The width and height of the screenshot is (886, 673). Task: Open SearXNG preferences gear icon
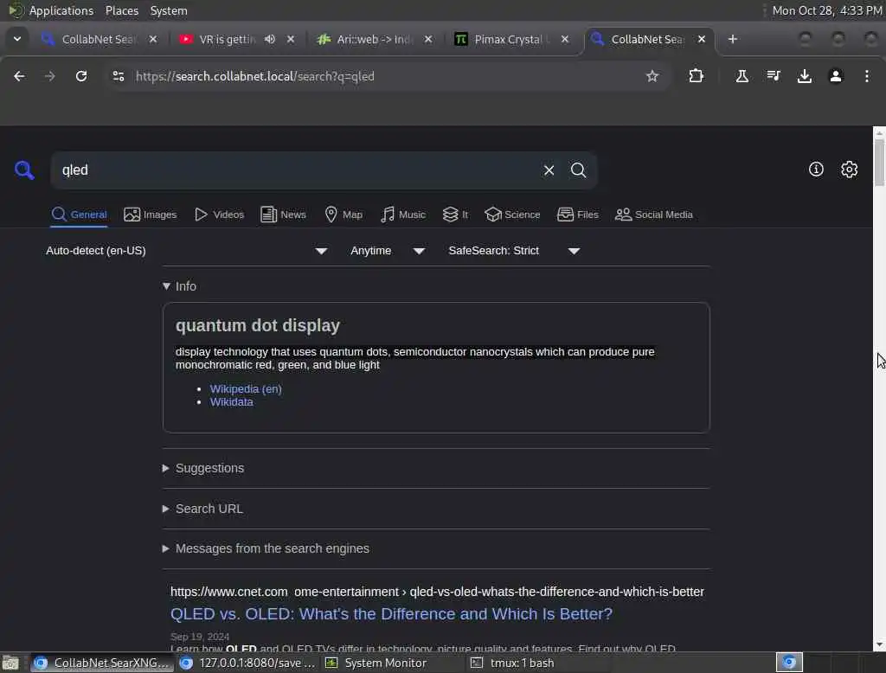[850, 170]
